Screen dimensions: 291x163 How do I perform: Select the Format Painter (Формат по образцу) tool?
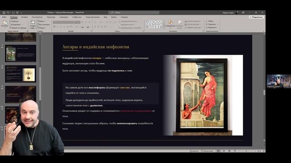(18, 28)
